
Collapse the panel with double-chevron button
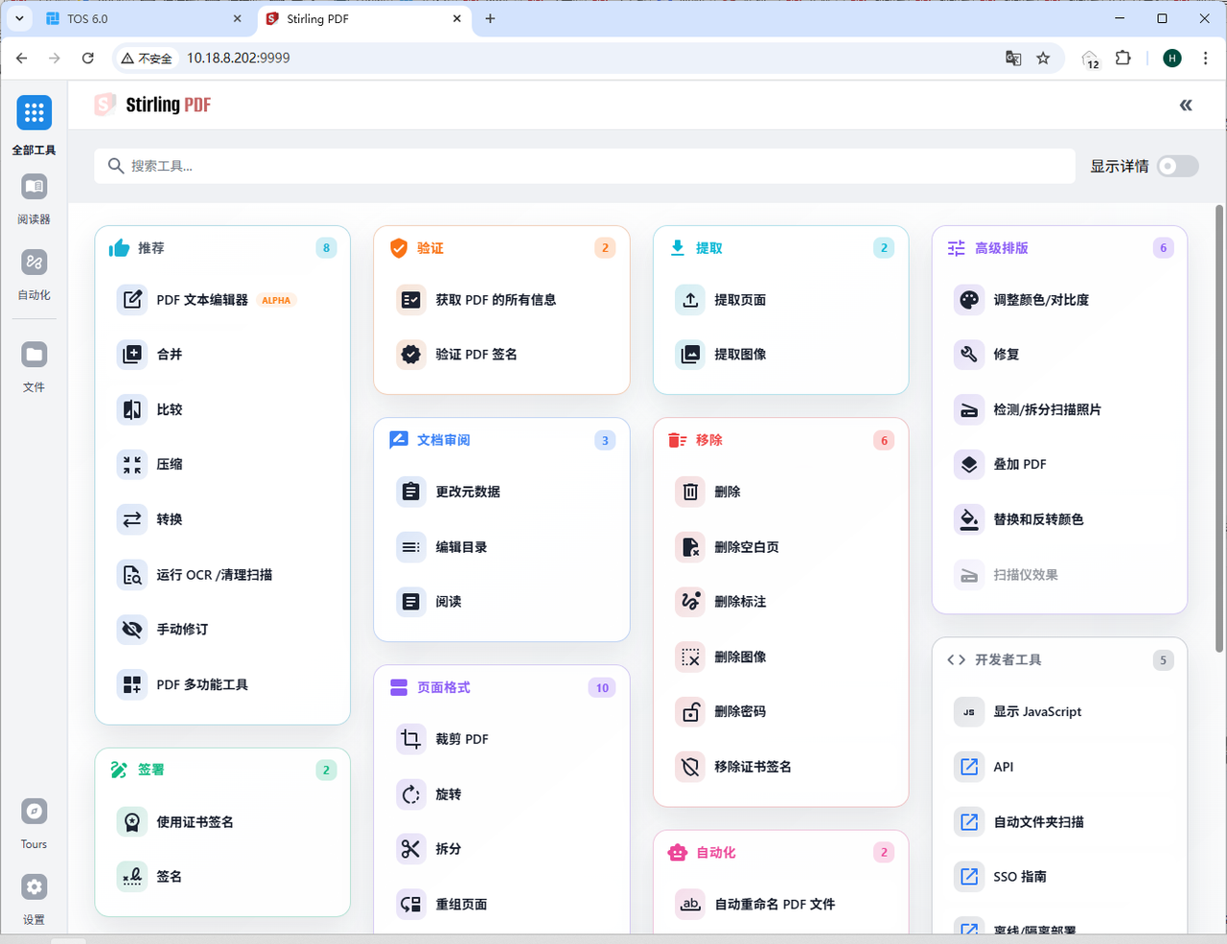(x=1186, y=105)
